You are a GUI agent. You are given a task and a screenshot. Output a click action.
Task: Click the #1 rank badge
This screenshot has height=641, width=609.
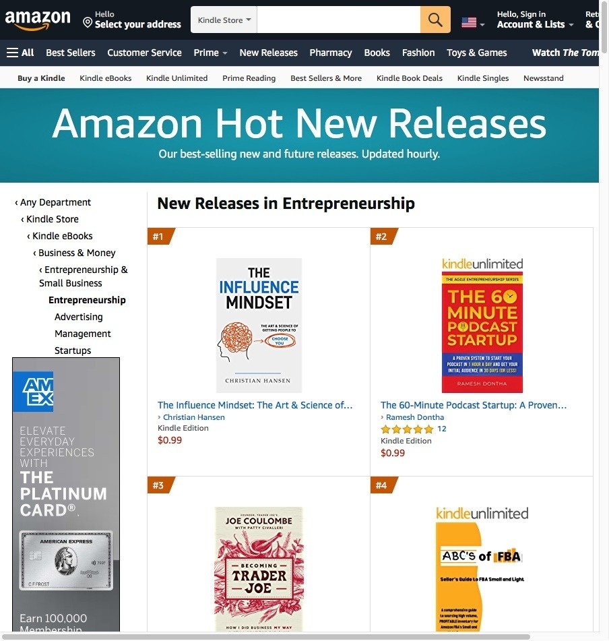(160, 237)
